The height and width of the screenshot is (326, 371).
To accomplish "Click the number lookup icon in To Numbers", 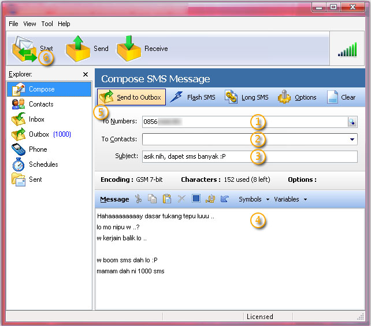I will 352,122.
